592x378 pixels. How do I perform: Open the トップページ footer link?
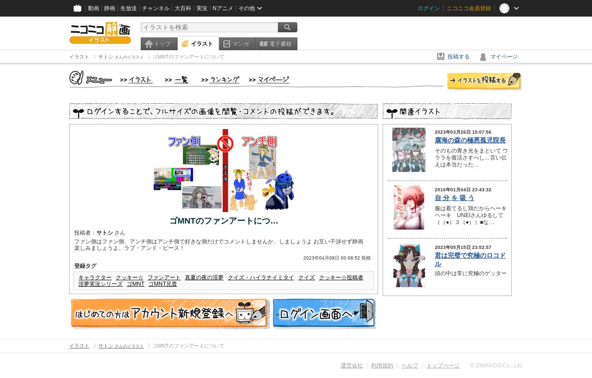coord(443,366)
